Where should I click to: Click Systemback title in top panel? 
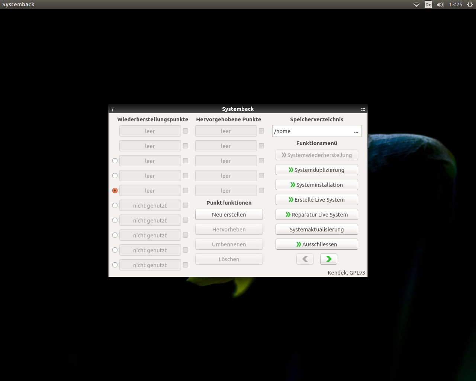[18, 4]
